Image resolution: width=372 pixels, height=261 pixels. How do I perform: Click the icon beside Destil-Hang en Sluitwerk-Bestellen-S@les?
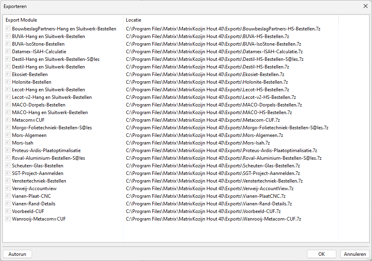click(8, 59)
